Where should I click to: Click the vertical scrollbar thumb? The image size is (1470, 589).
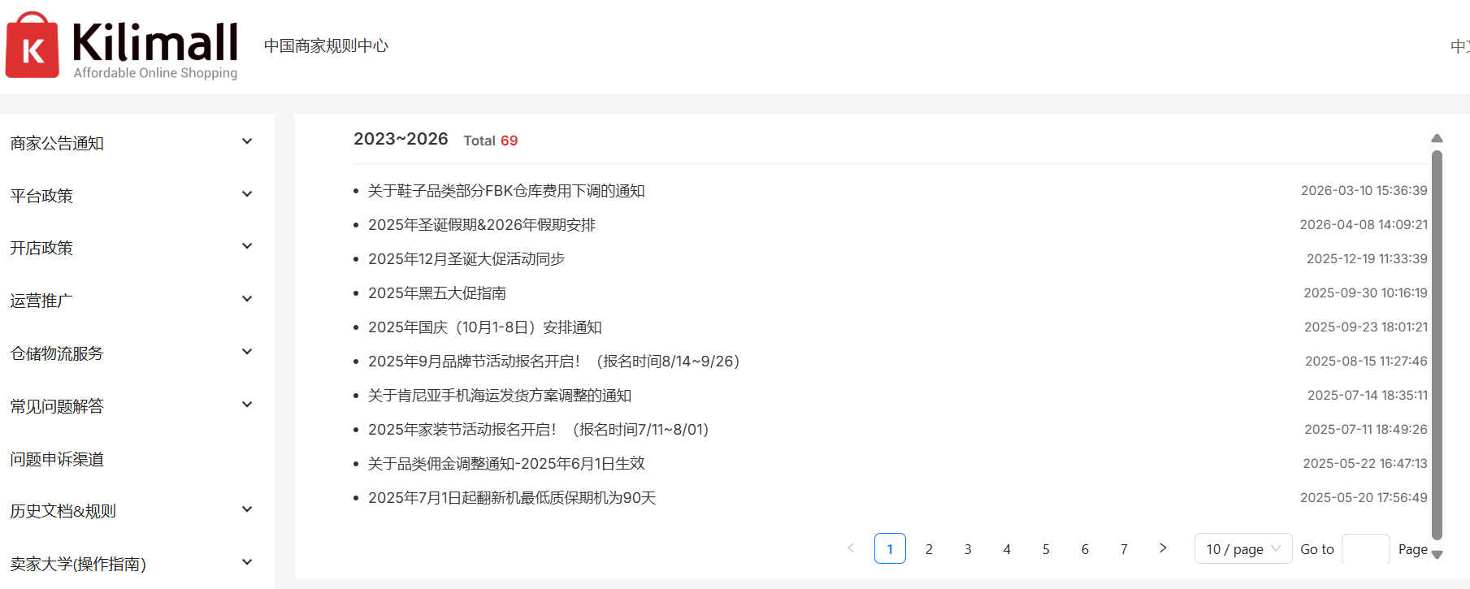pos(1437,345)
